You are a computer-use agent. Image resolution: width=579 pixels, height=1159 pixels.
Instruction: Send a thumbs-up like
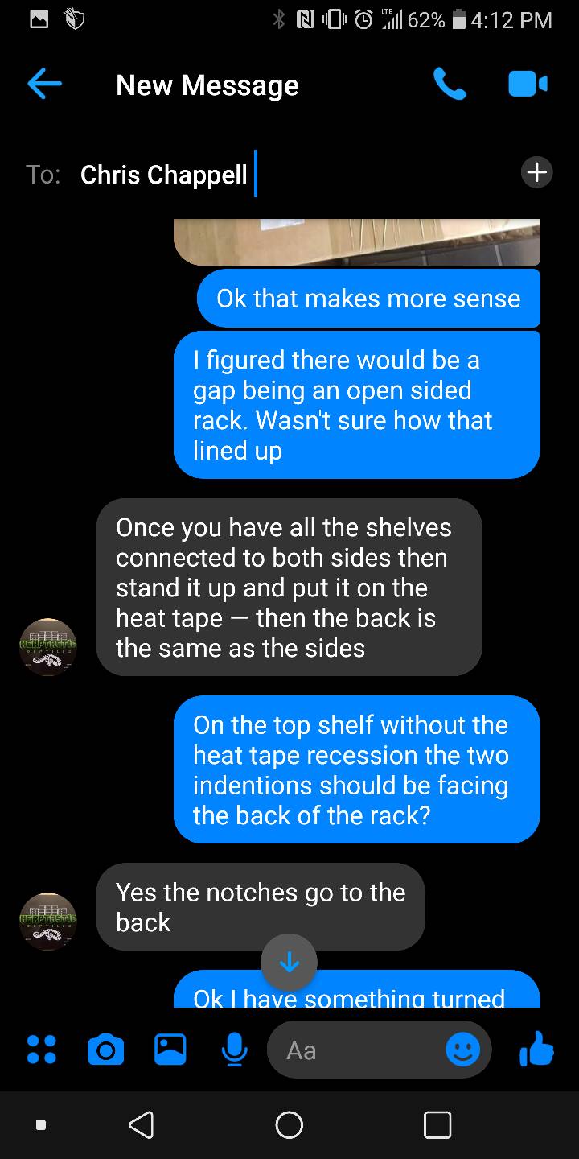(x=536, y=1048)
